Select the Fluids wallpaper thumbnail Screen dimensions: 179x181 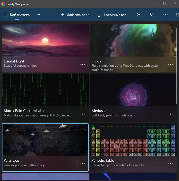click(x=133, y=40)
